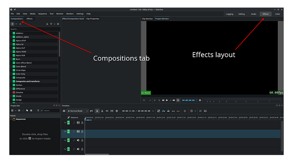The height and width of the screenshot is (166, 293).
Task: Select the Razor tool scissors
Action: pyautogui.click(x=102, y=111)
